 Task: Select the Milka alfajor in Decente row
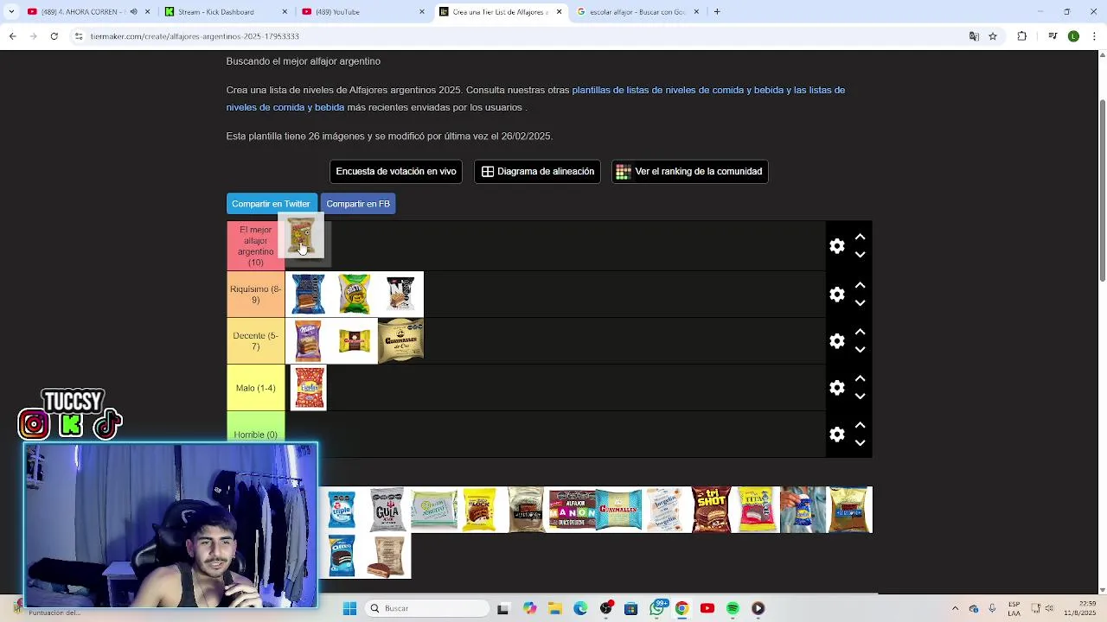point(308,341)
